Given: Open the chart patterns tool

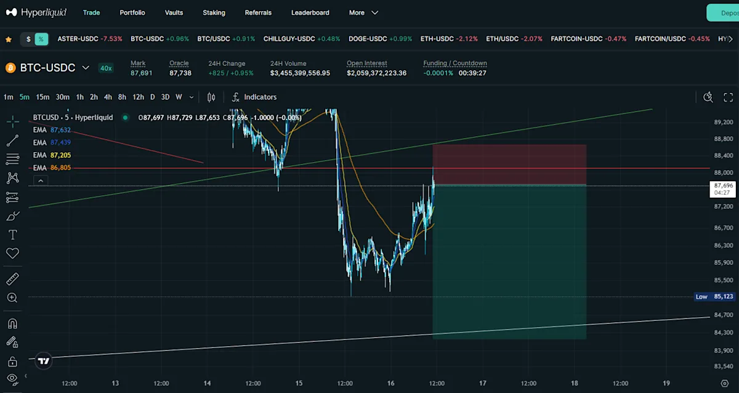Looking at the screenshot, I should point(12,178).
